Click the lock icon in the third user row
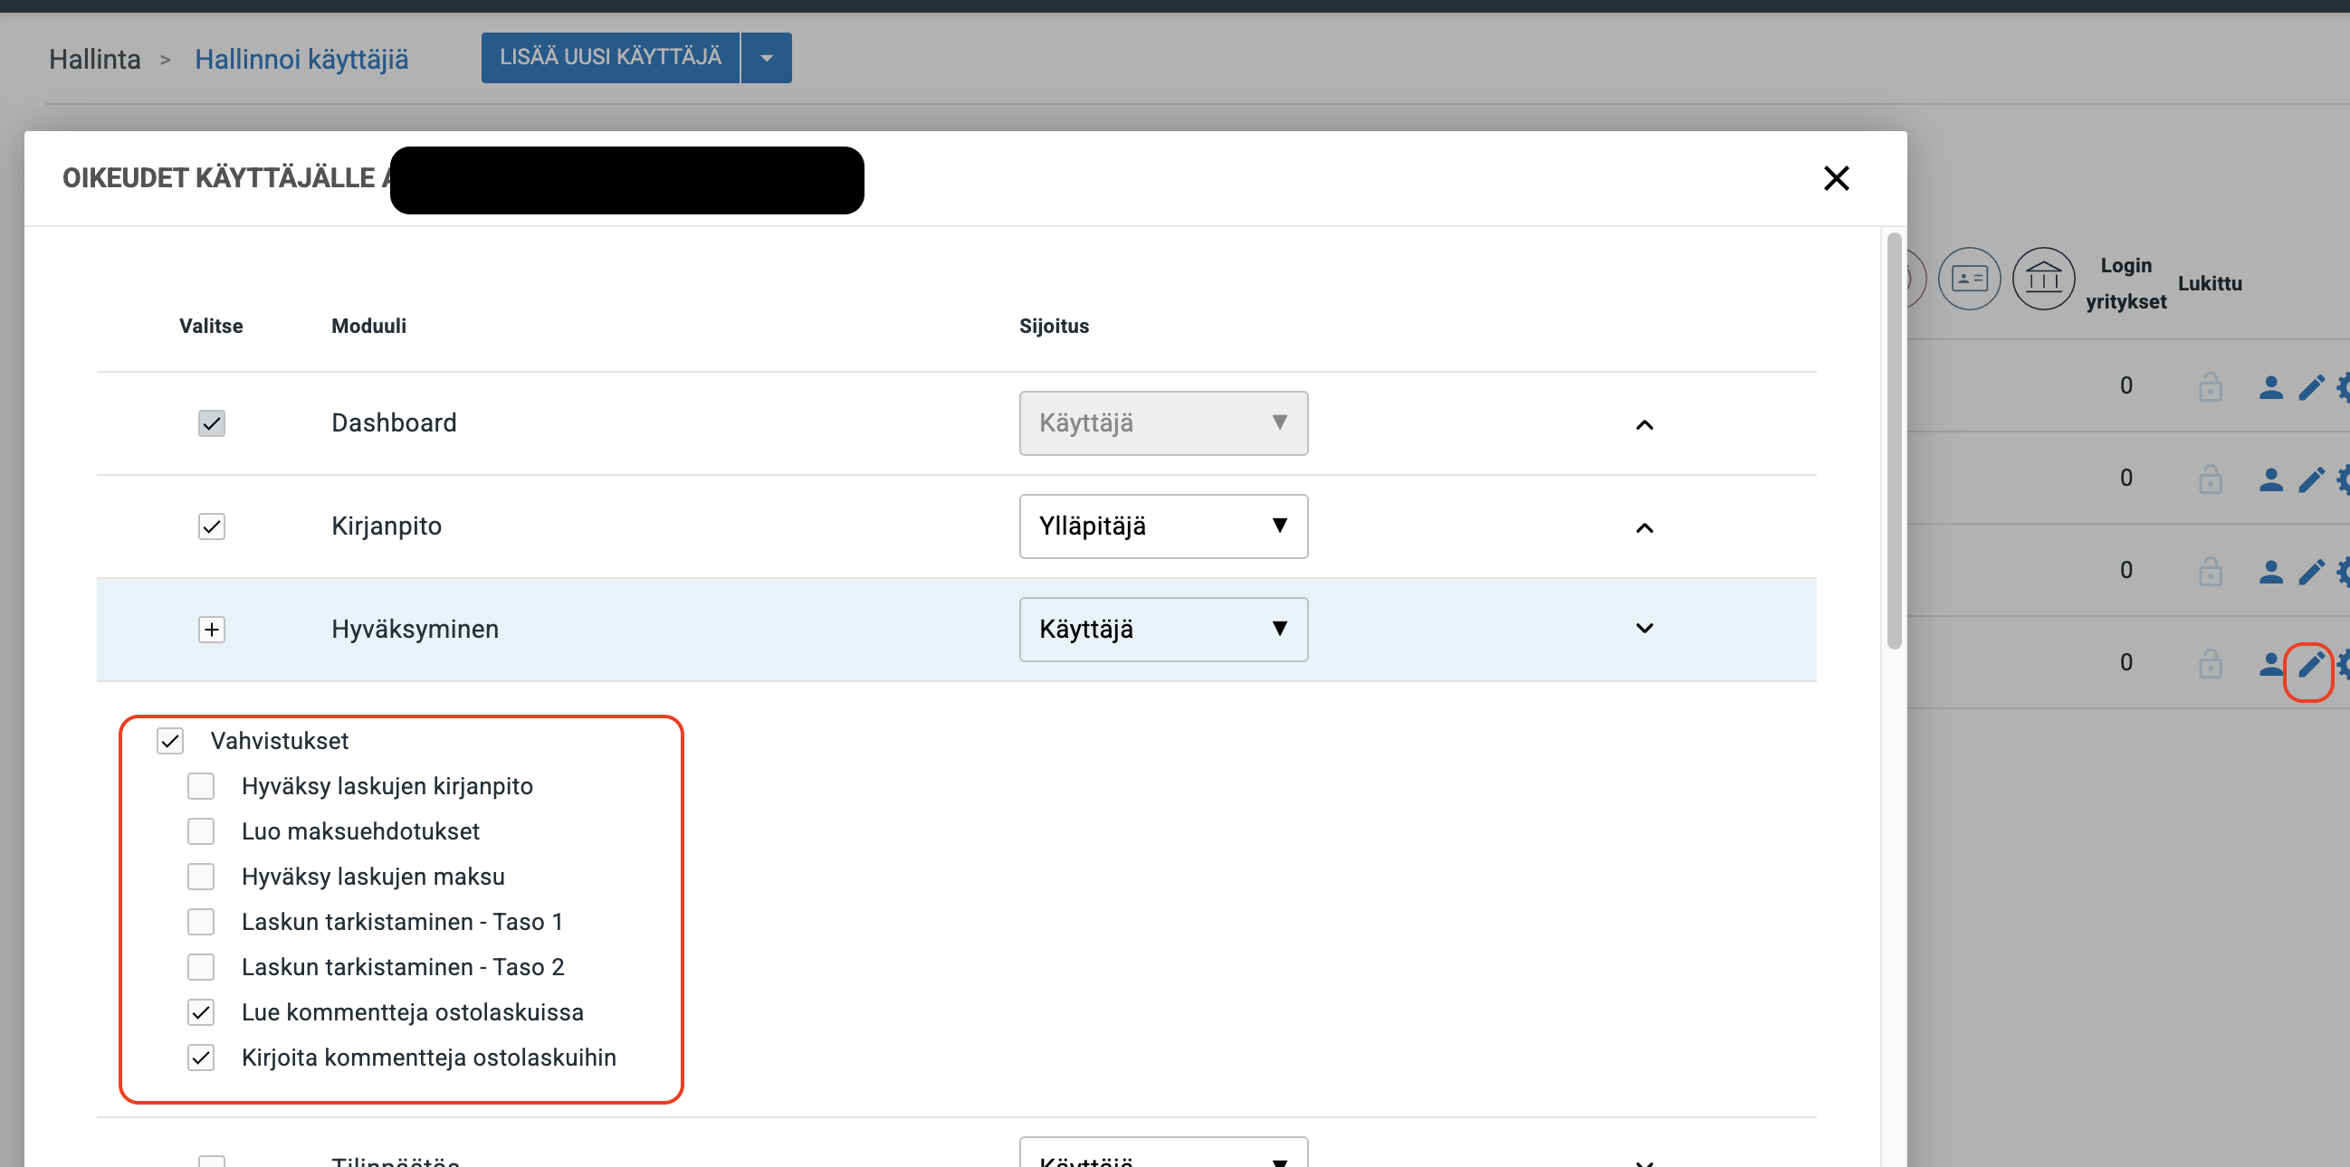Screen dimensions: 2350x1167 [x=2210, y=572]
